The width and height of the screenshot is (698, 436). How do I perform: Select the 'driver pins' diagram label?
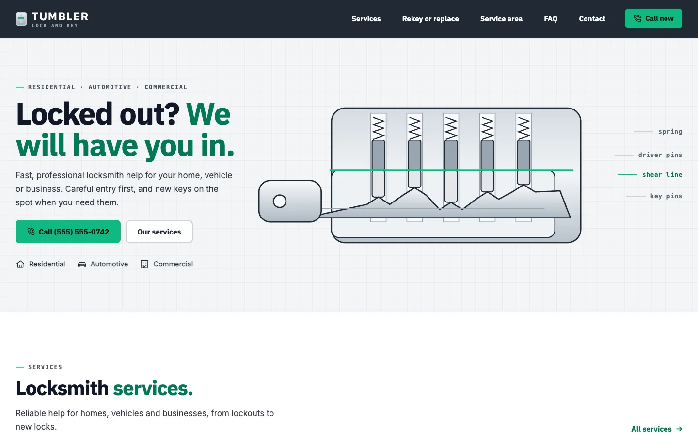tap(660, 155)
